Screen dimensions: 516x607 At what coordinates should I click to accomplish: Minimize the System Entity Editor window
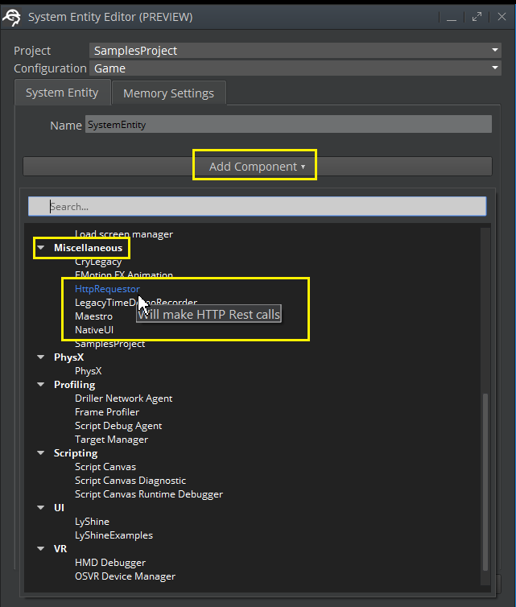click(x=452, y=17)
